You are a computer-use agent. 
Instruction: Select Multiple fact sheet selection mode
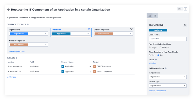point(160,47)
